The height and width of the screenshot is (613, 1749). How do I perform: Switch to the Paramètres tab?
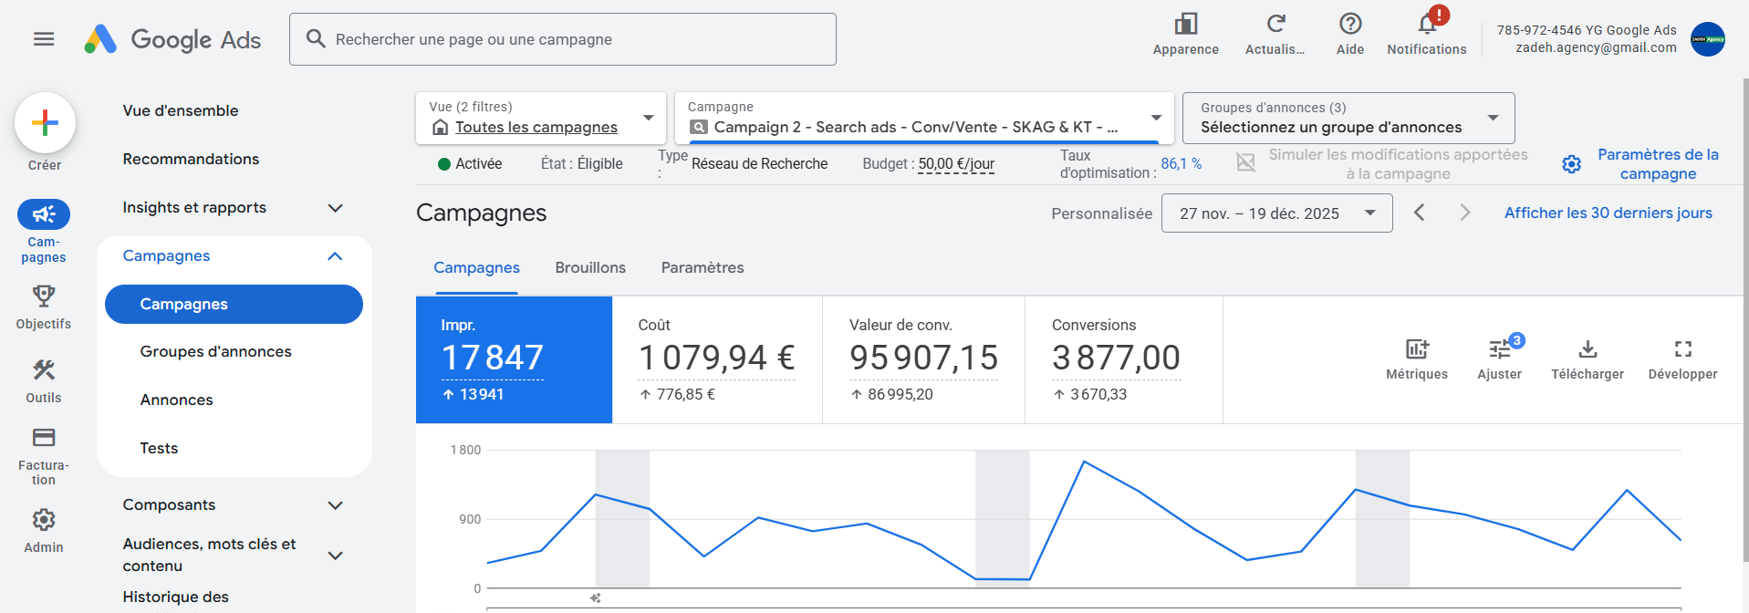click(x=702, y=268)
